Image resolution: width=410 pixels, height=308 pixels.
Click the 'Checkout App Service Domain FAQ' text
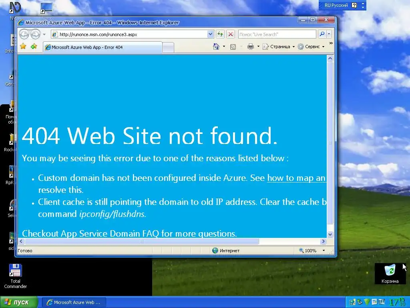pos(91,234)
